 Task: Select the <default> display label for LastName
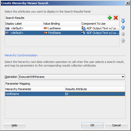coord(17,28)
